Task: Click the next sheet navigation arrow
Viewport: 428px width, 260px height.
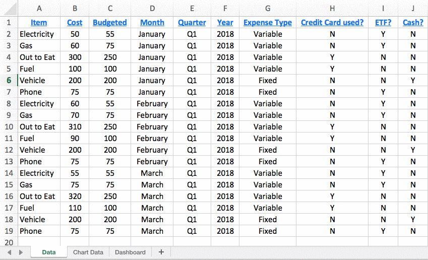Action: coord(21,252)
